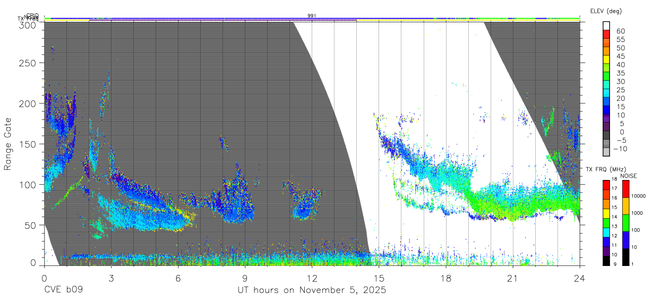Click the 'NOISE' legend title
This screenshot has height=301, width=652.
point(628,176)
